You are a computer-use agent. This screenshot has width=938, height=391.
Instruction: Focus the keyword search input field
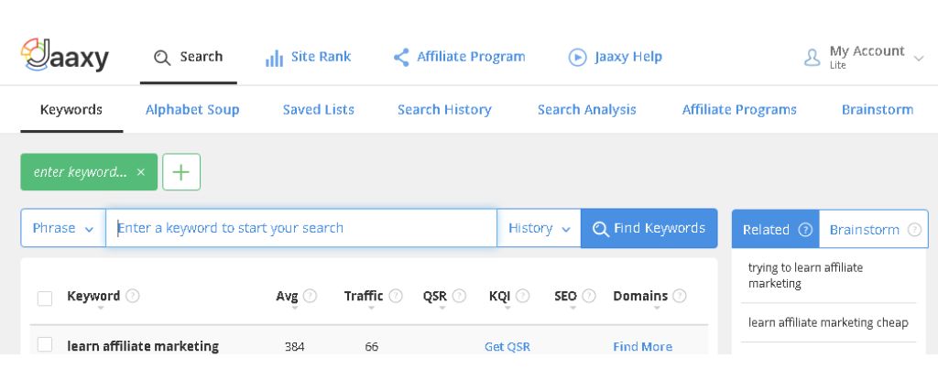pos(301,228)
